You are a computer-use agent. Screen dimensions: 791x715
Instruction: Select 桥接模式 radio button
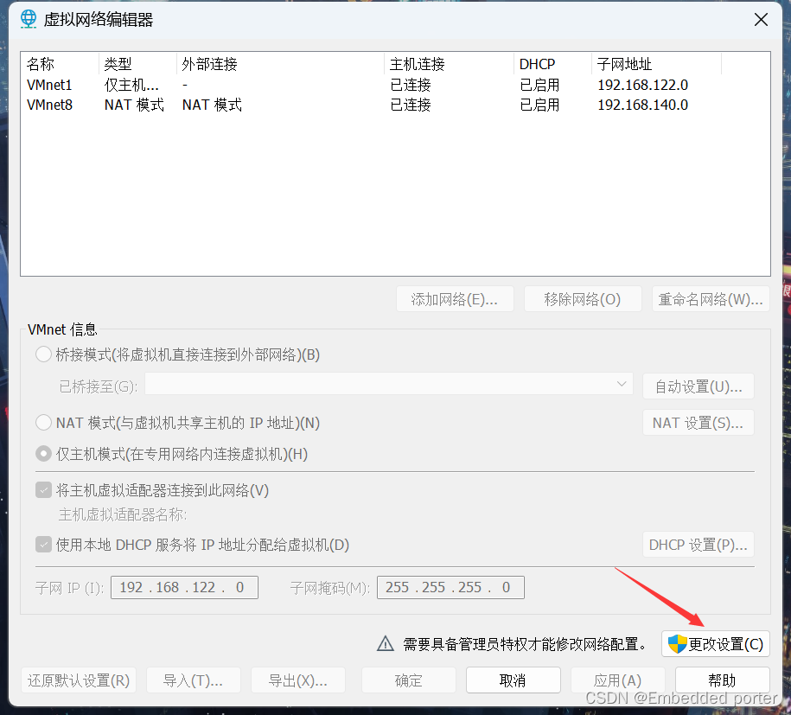coord(43,354)
